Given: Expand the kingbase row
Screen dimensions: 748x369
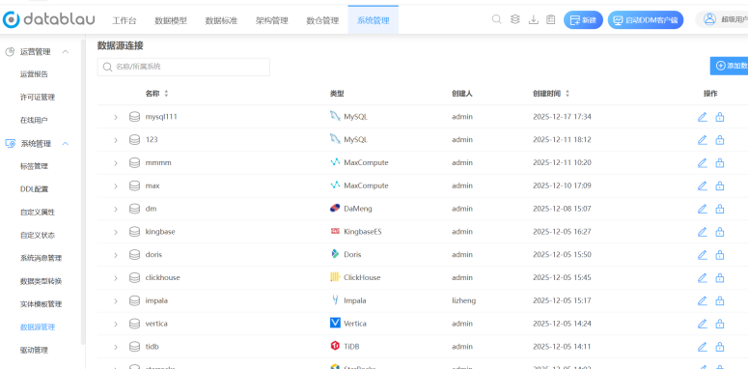Looking at the screenshot, I should (x=116, y=232).
